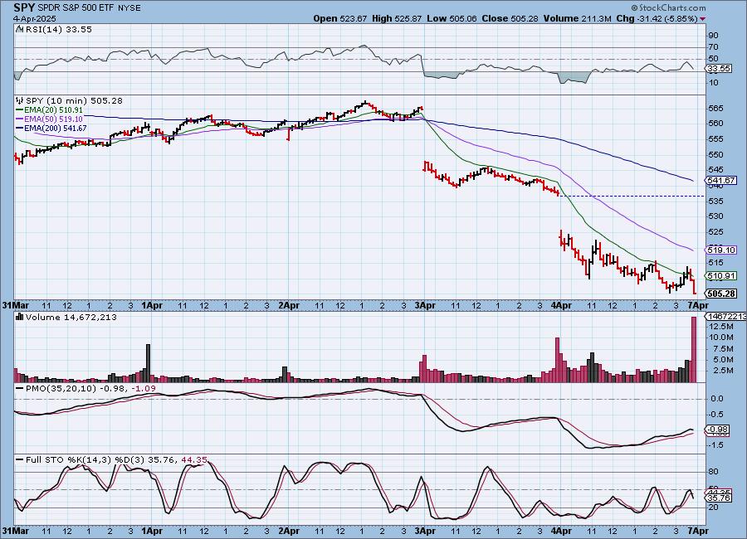Click the 80 stochastic axis label

[714, 472]
